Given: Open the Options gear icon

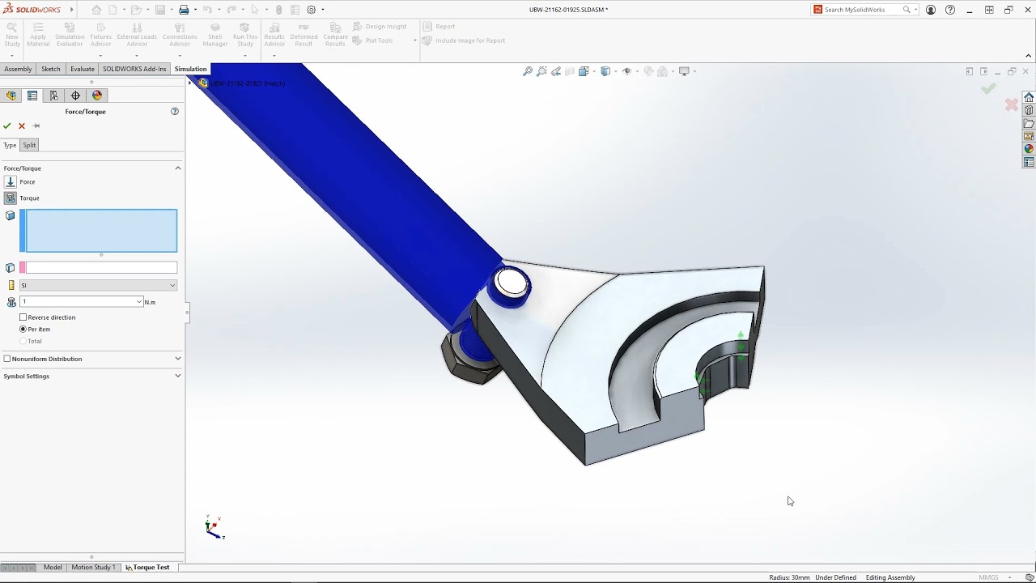Looking at the screenshot, I should (x=311, y=10).
